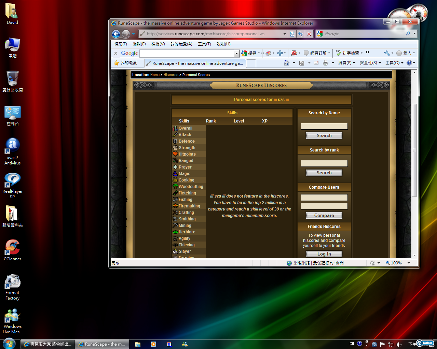
Task: Click the page vertical scrollbar thumb
Action: coord(414,150)
